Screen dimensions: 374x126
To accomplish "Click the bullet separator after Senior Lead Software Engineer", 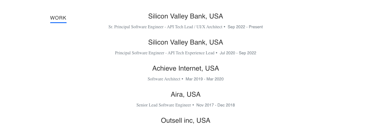I will coord(193,105).
